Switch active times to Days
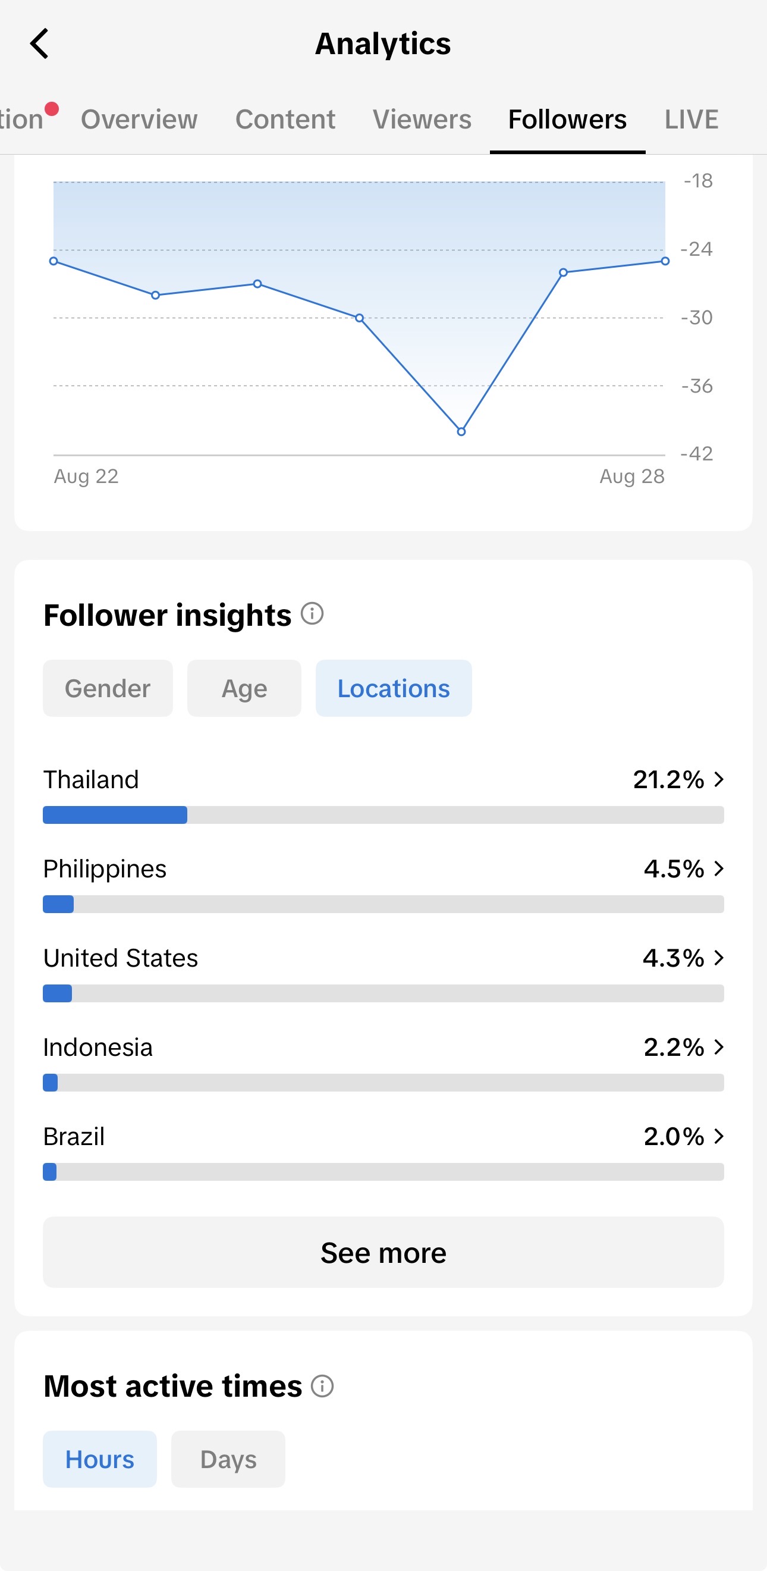 click(x=228, y=1459)
